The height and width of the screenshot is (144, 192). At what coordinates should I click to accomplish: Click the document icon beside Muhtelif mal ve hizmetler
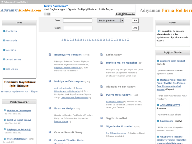[x=101, y=63]
